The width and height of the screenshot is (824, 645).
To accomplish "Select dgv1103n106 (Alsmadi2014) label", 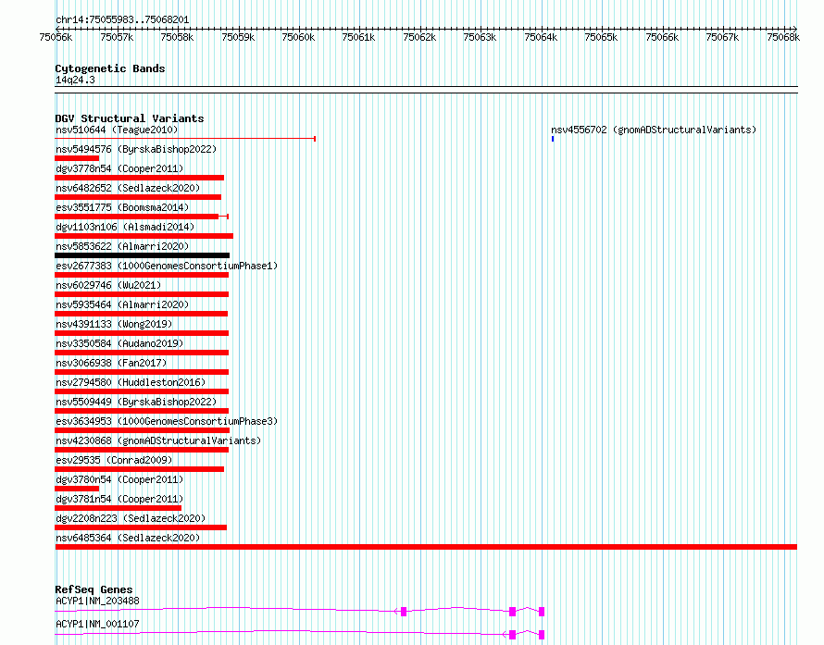I will coord(125,227).
